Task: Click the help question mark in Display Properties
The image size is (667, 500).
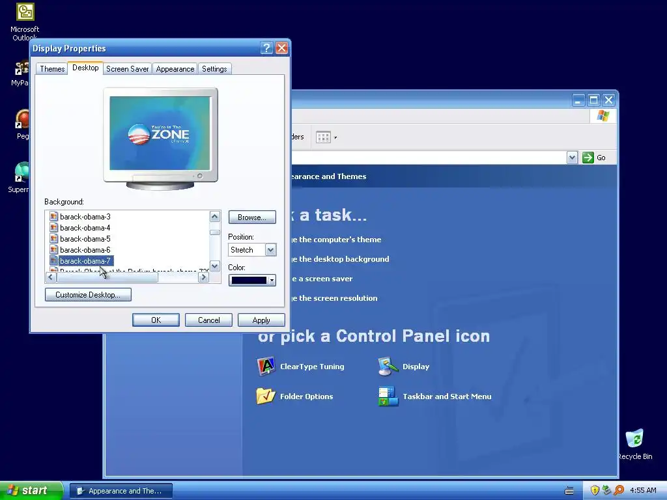Action: (x=266, y=48)
